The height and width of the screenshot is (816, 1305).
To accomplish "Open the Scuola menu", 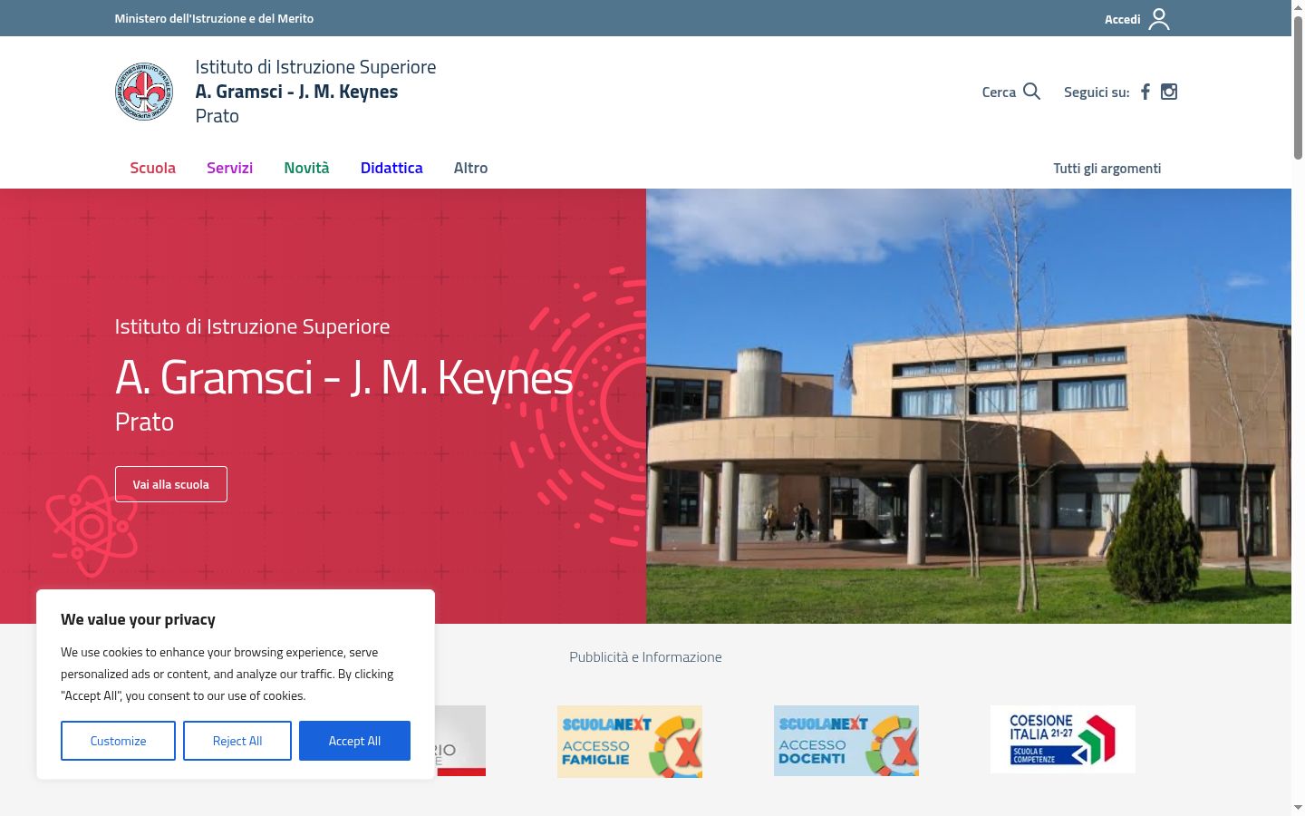I will [152, 168].
